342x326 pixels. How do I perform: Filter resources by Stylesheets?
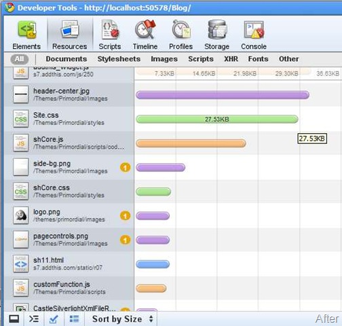119,59
